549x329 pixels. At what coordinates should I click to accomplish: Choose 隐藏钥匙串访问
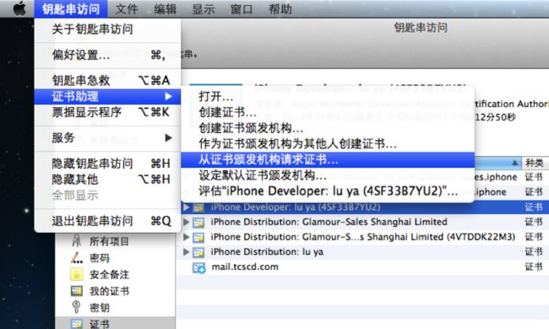pos(107,164)
